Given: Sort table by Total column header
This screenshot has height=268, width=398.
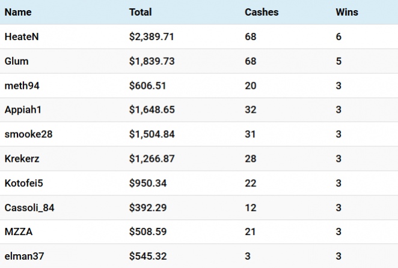Looking at the screenshot, I should pos(140,12).
